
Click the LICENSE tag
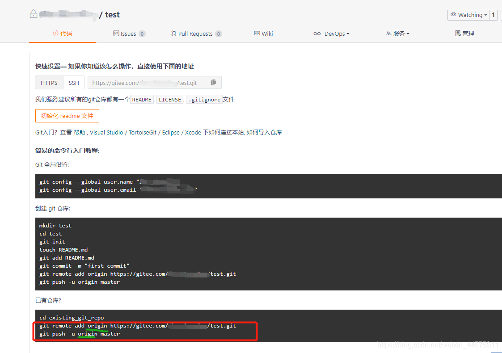tap(170, 100)
